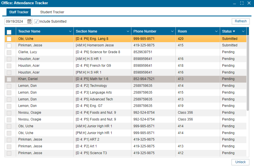
Task: Check the row checkbox for Clarke, Lucy
Action: click(x=10, y=52)
